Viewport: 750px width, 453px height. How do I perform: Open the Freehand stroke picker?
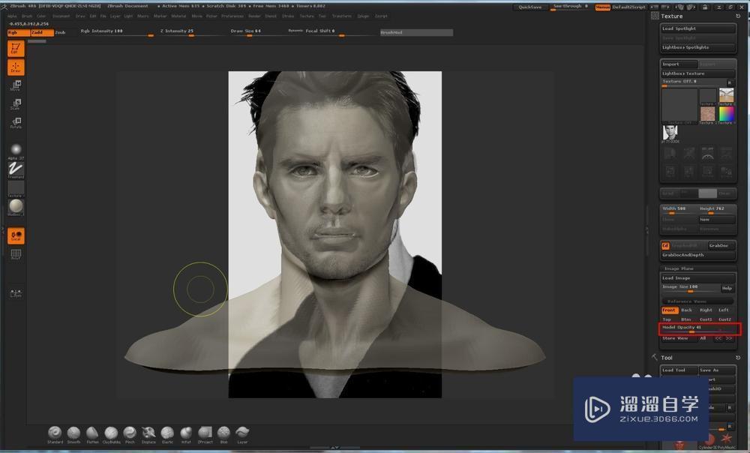coord(16,169)
